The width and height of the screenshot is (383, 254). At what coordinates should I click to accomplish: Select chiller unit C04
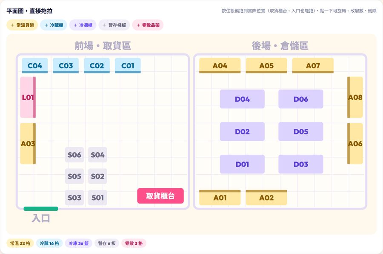point(35,65)
